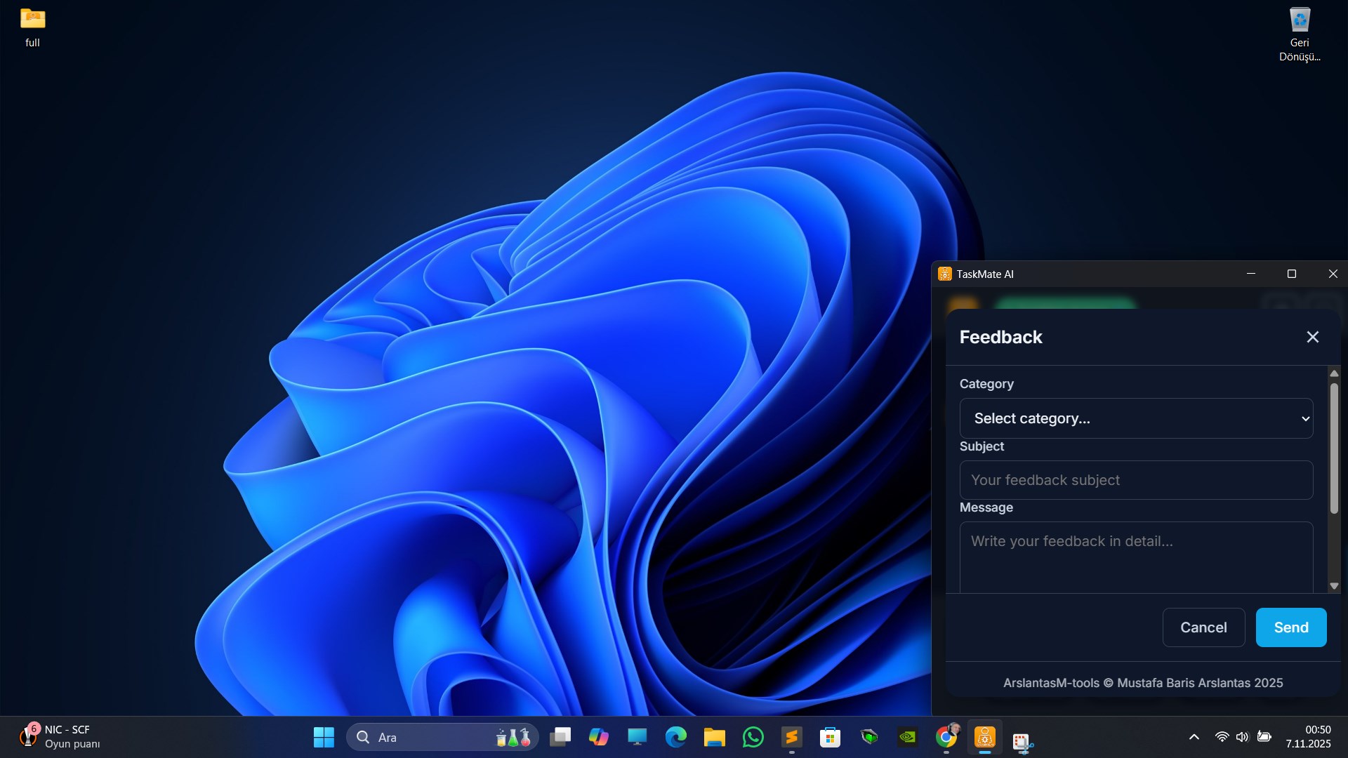This screenshot has width=1348, height=758.
Task: Click the feedback form scrollbar down arrow
Action: (x=1334, y=586)
